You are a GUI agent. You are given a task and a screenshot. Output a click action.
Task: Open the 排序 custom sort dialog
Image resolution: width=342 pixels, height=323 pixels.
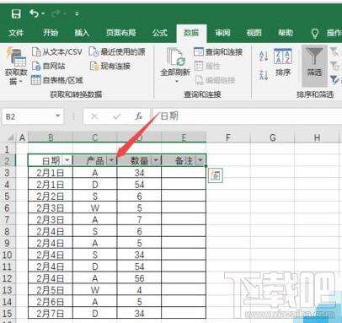click(x=283, y=62)
